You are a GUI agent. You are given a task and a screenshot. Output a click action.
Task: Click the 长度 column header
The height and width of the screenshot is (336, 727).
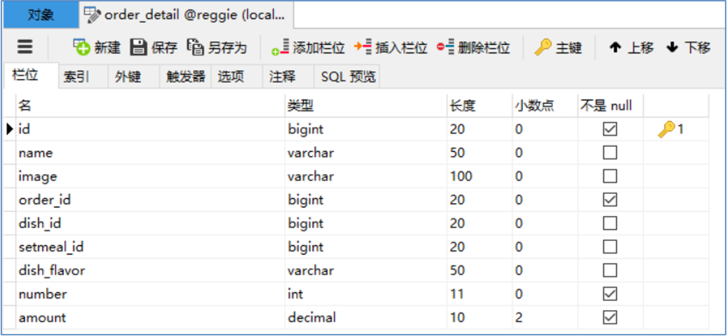point(480,105)
